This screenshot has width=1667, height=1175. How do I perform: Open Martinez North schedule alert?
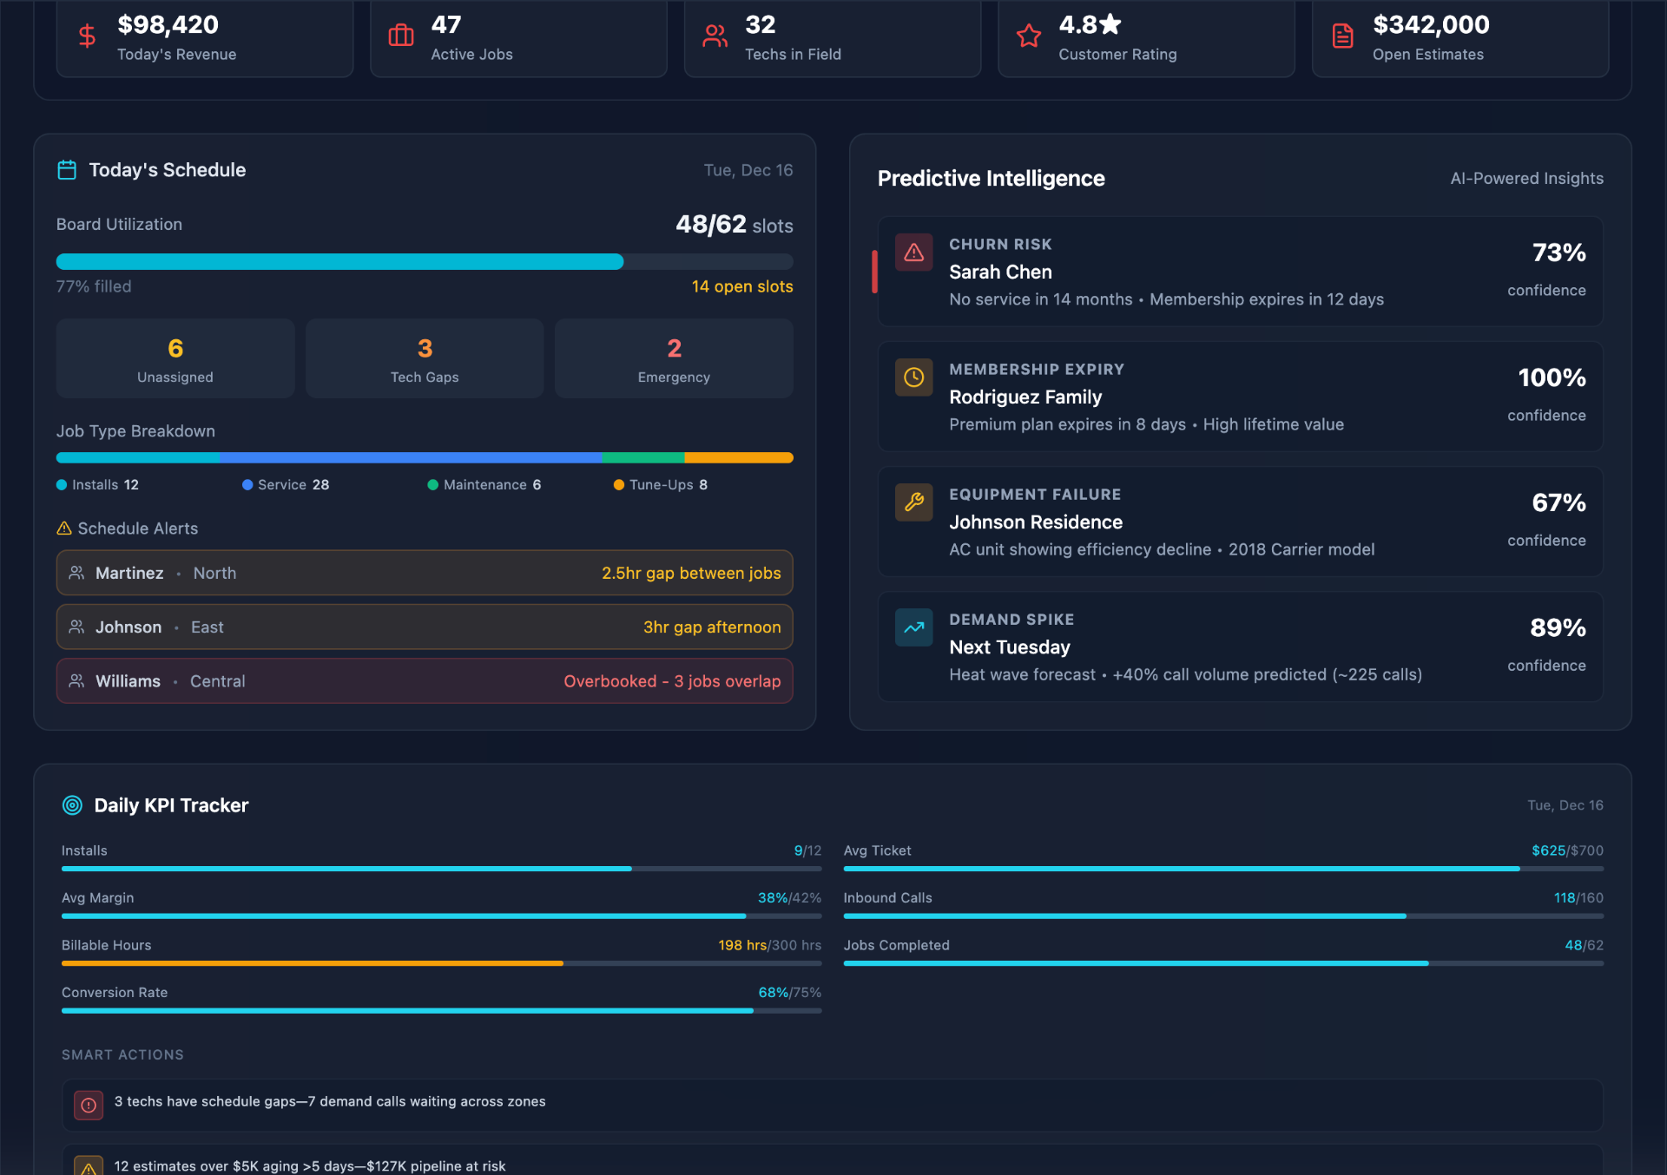[x=425, y=573]
